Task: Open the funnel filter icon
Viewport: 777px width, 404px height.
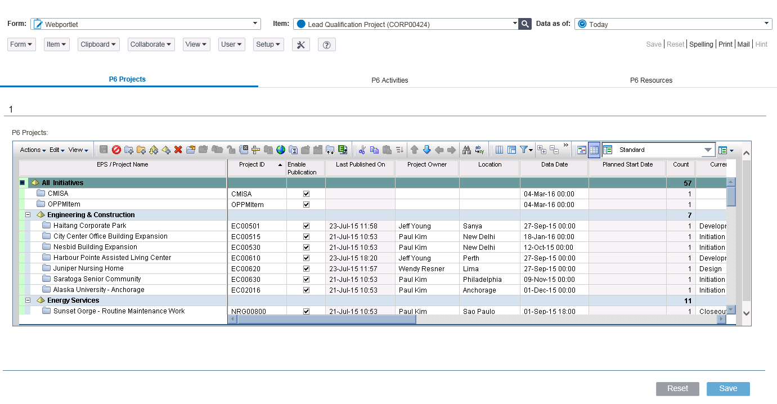Action: coord(526,150)
